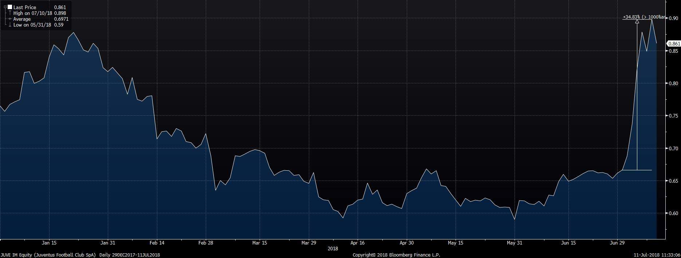Select the High marker icon in legend
This screenshot has width=681, height=258.
9,13
